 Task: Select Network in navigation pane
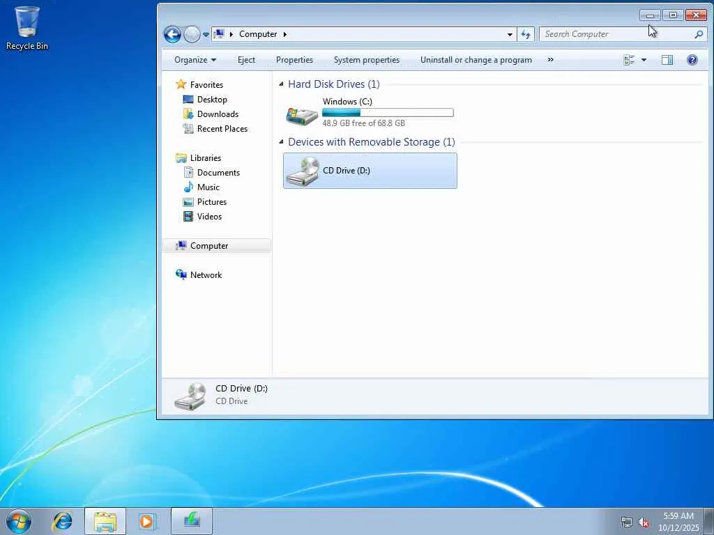point(206,274)
